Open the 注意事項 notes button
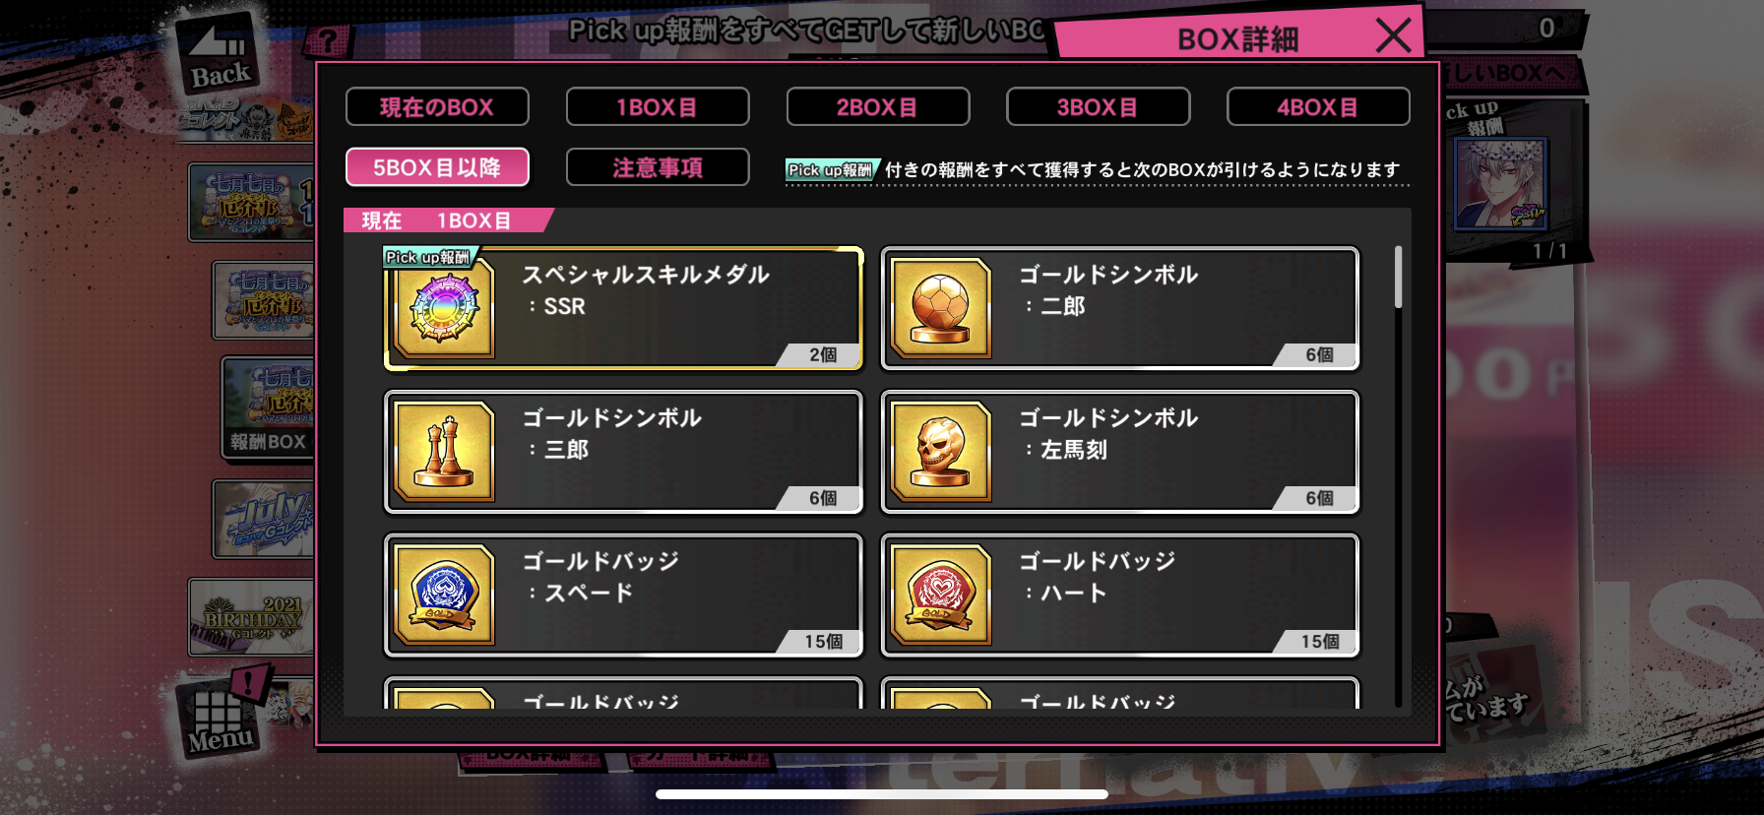The width and height of the screenshot is (1764, 815). (658, 167)
